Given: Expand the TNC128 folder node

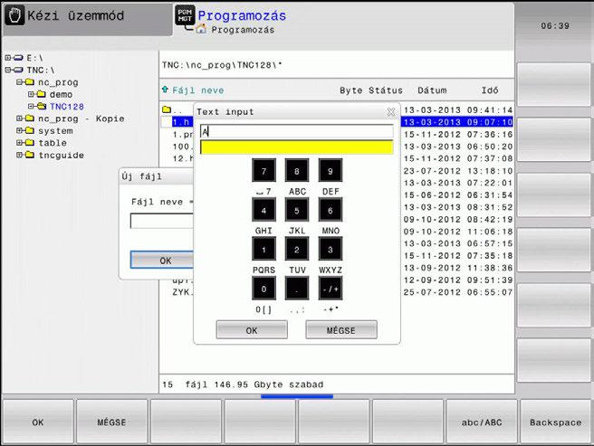Looking at the screenshot, I should (31, 106).
